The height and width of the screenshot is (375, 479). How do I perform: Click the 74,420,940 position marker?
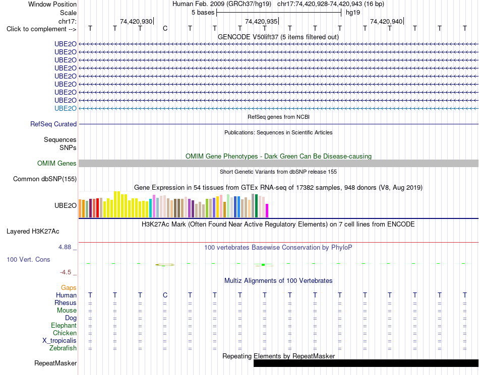pos(386,21)
